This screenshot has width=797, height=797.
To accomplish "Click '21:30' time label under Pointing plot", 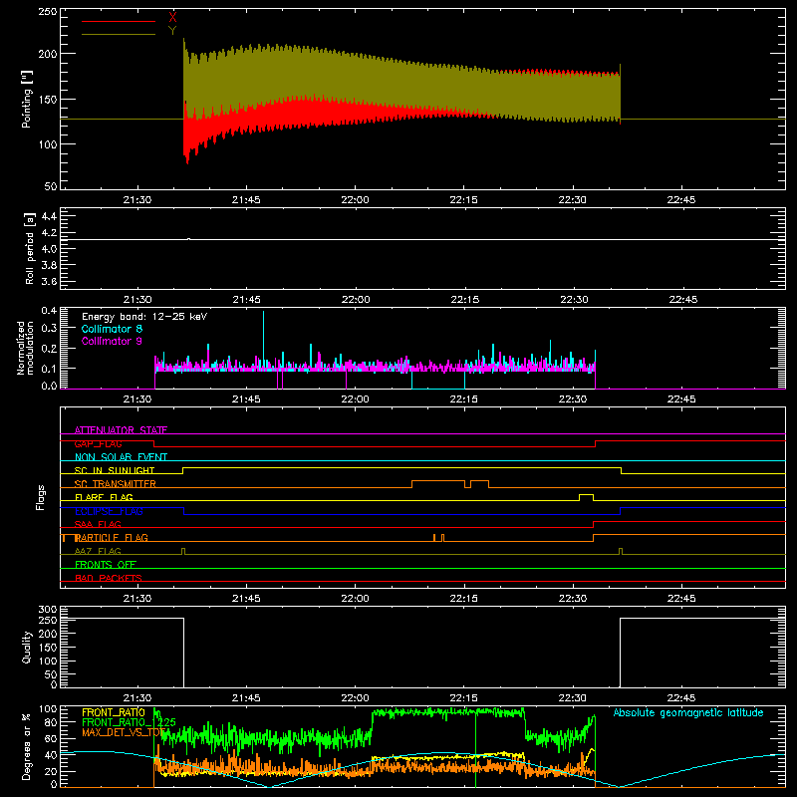I will point(137,200).
